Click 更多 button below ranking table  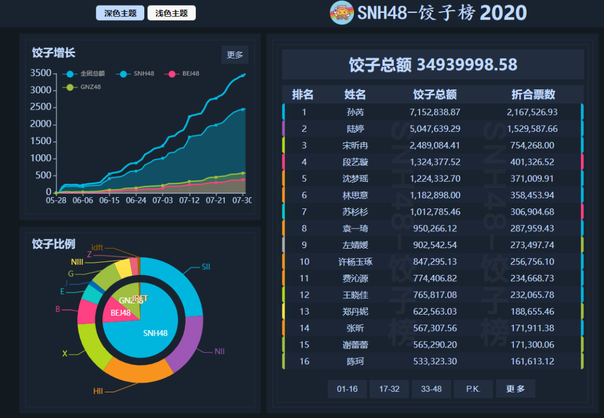pyautogui.click(x=516, y=389)
